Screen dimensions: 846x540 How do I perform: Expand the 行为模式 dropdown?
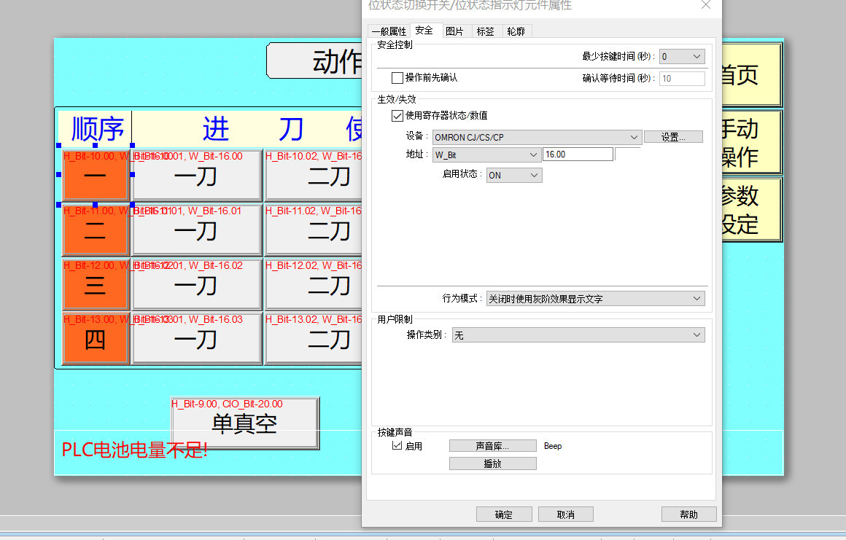point(595,299)
